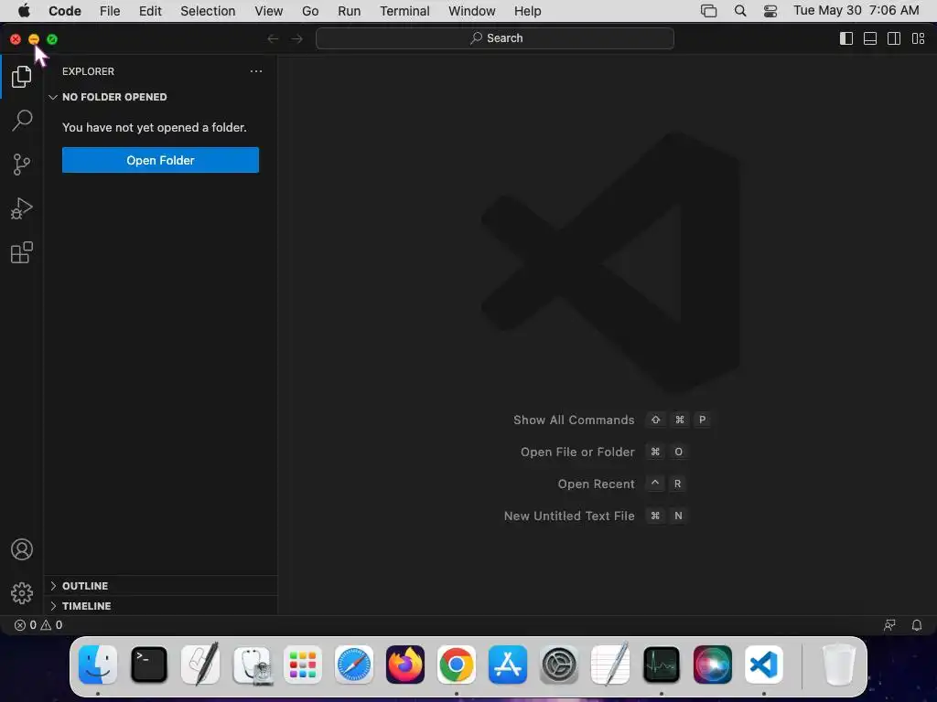Open Activity Monitor from the Dock
This screenshot has width=937, height=702.
pyautogui.click(x=662, y=665)
